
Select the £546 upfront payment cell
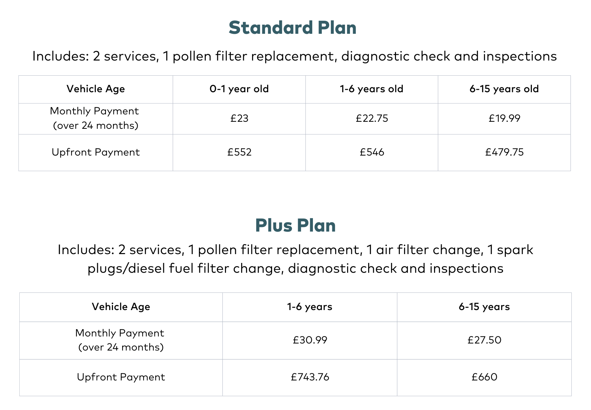coord(372,152)
